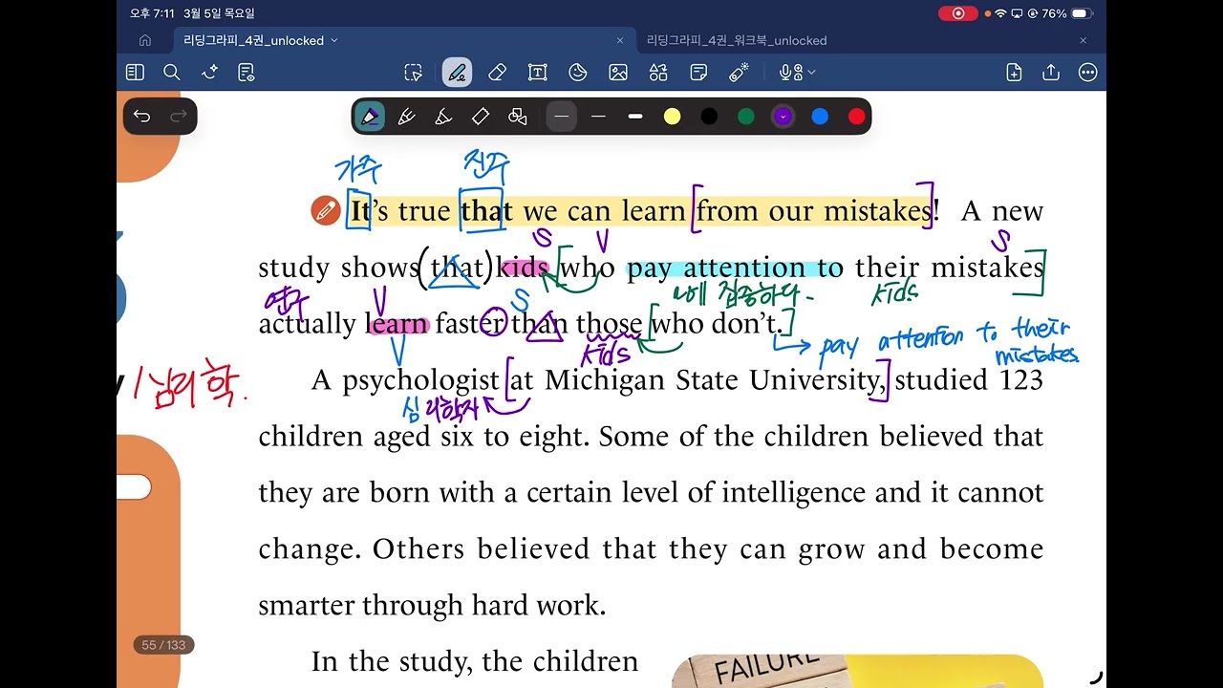1223x688 pixels.
Task: Close the 리딩그라피_4권_unlocked tab
Action: (x=620, y=40)
